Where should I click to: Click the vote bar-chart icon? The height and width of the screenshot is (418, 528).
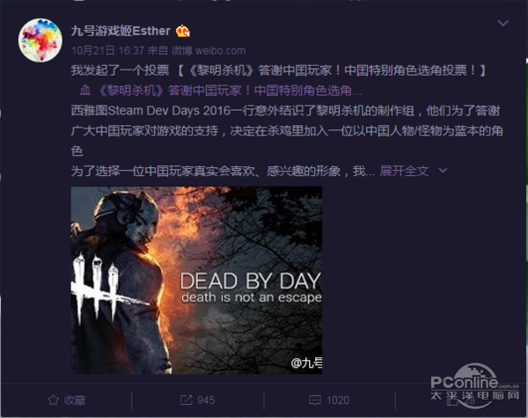pos(84,91)
